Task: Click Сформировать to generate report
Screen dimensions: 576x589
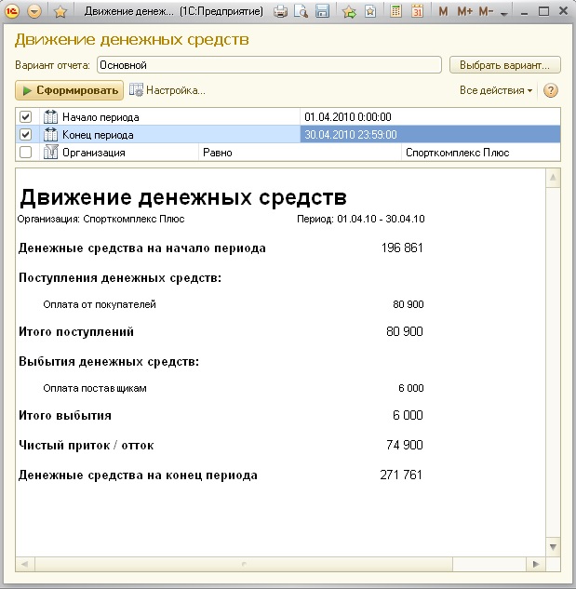Action: pos(70,90)
